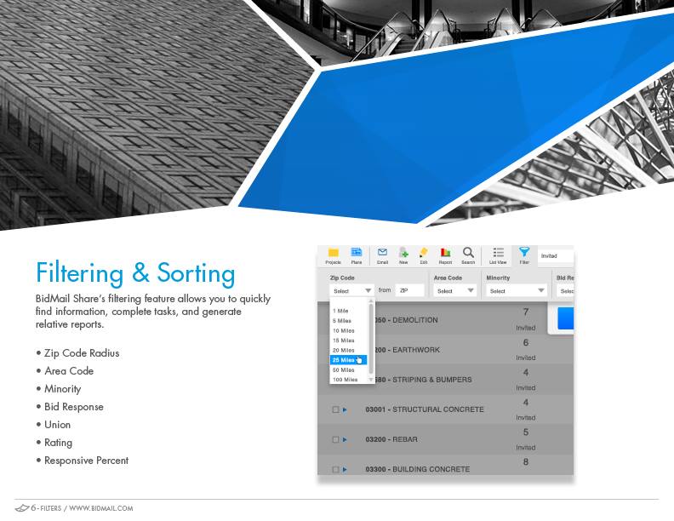
Task: Click the 7 Invited count for Demolition
Action: coord(526,319)
